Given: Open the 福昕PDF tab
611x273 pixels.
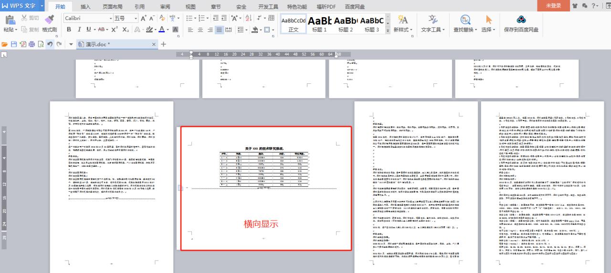Looking at the screenshot, I should click(326, 7).
